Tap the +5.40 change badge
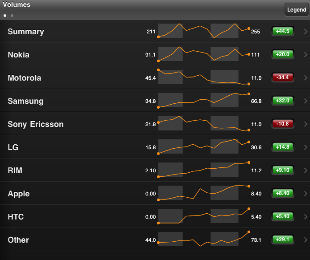The width and height of the screenshot is (310, 260). click(283, 216)
